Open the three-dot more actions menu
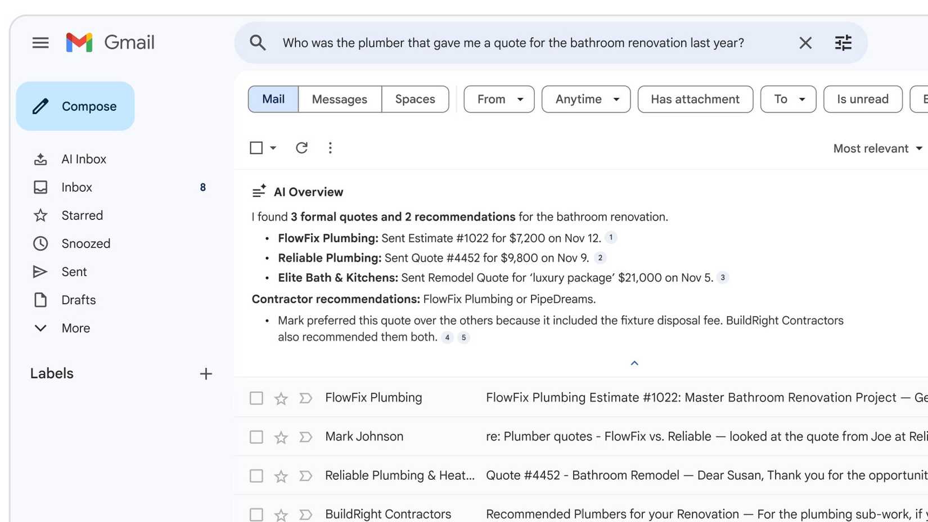928x522 pixels. [330, 147]
